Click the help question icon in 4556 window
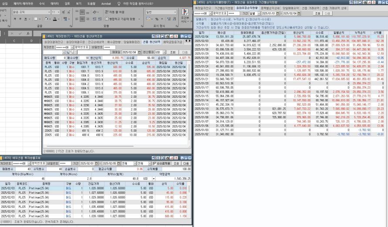This screenshot has width=388, height=227. (x=374, y=2)
